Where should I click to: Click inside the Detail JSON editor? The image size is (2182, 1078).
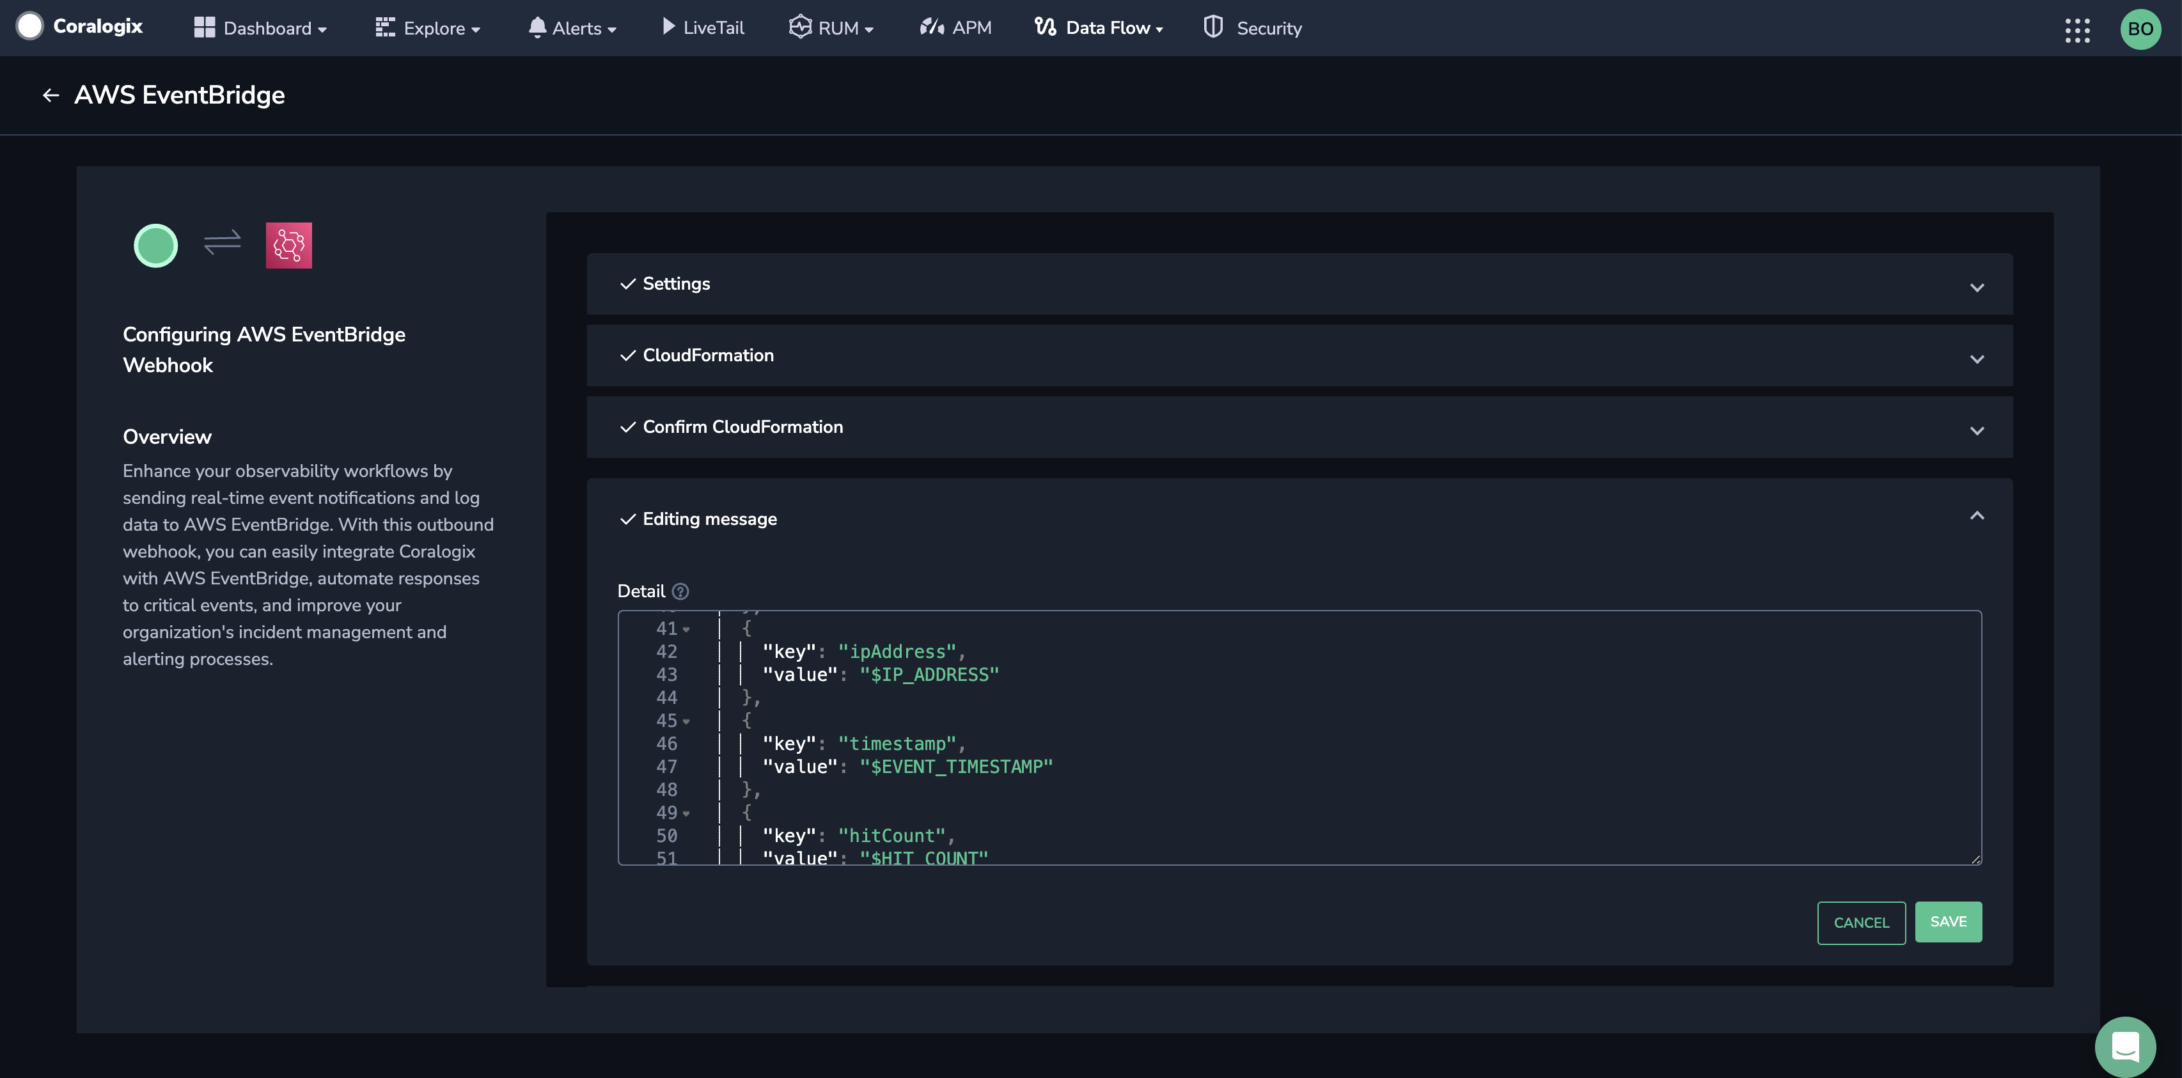[1299, 738]
